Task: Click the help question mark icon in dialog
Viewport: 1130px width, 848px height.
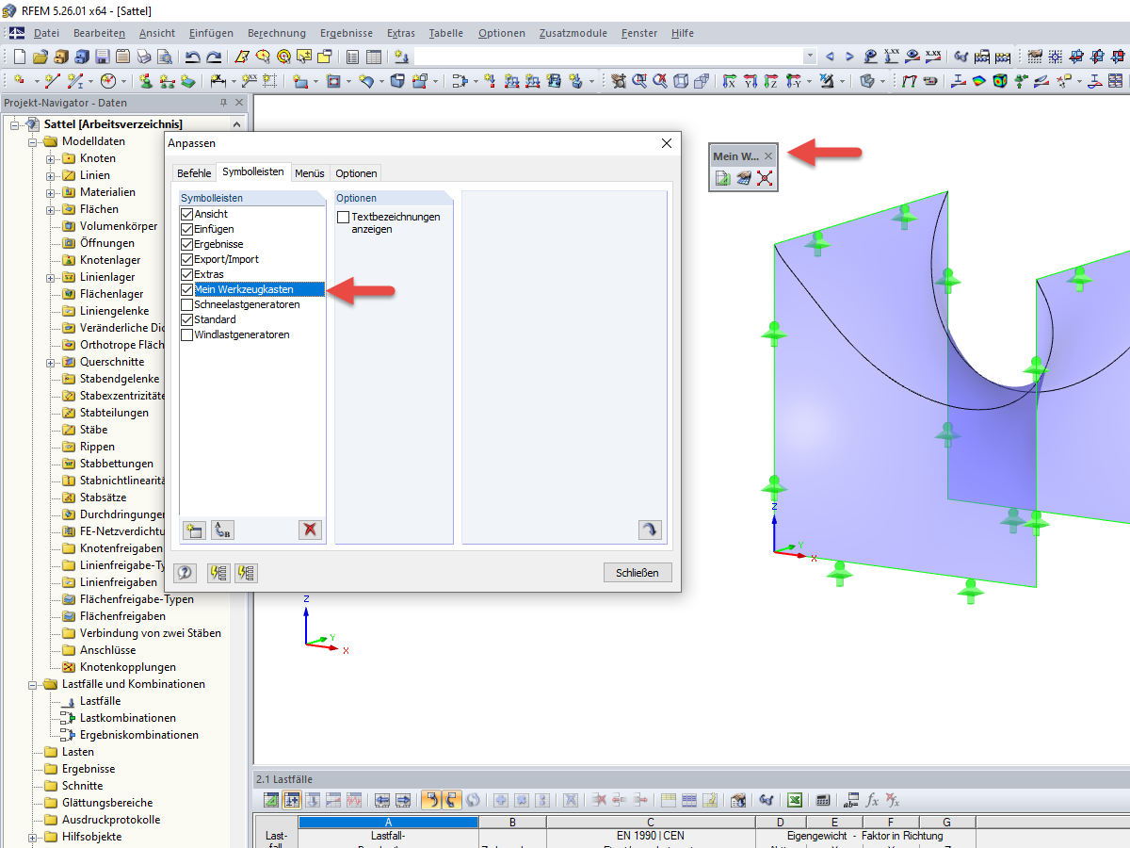Action: pyautogui.click(x=186, y=572)
